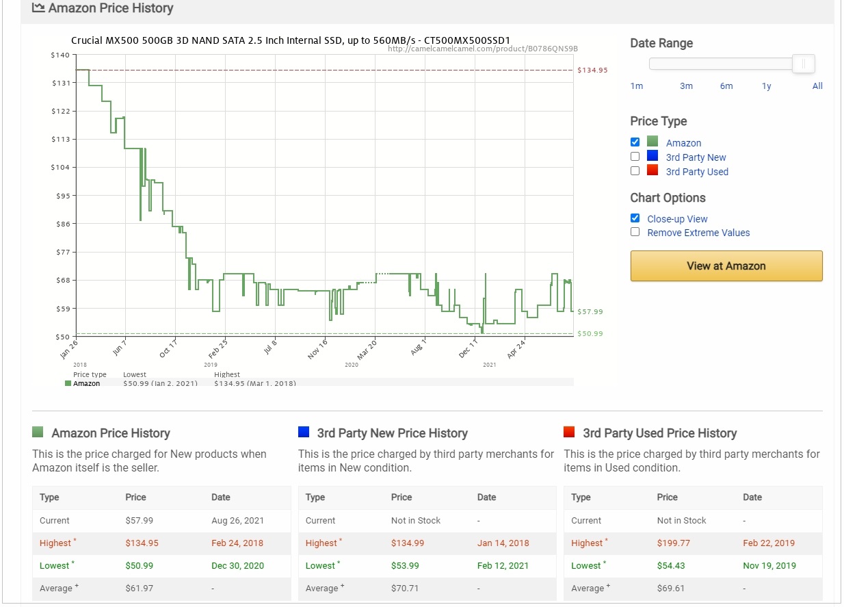Enable the 3rd Party Used checkbox

pos(635,170)
